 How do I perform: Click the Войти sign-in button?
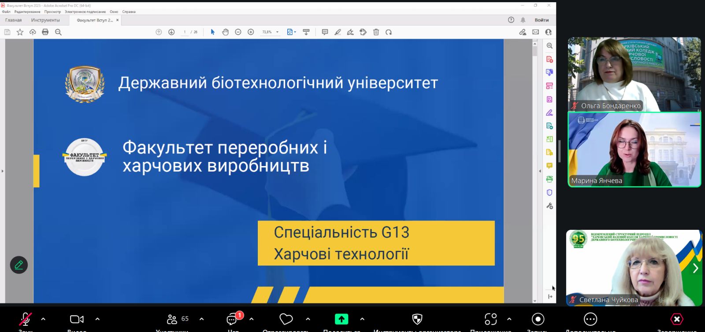coord(542,20)
